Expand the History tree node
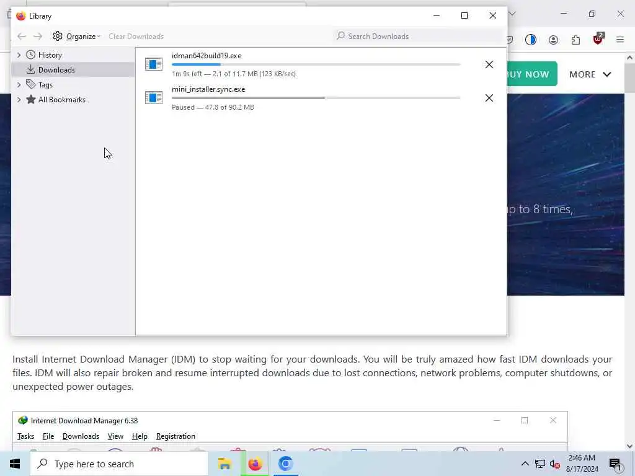 click(19, 55)
